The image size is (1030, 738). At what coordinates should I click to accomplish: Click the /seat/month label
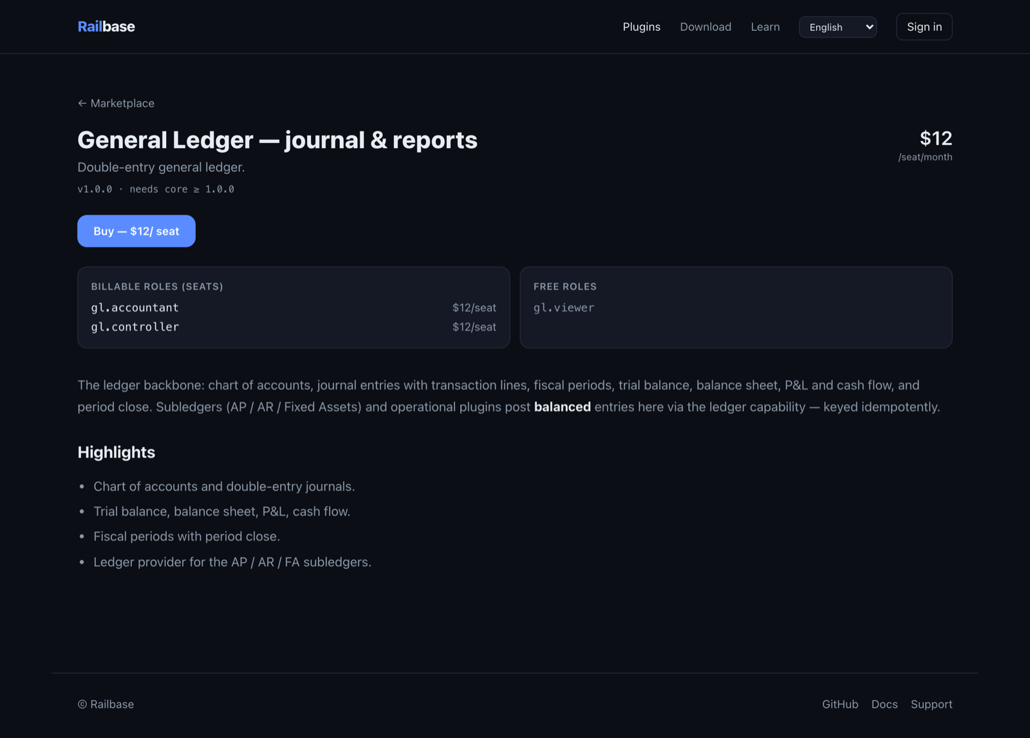pyautogui.click(x=925, y=157)
